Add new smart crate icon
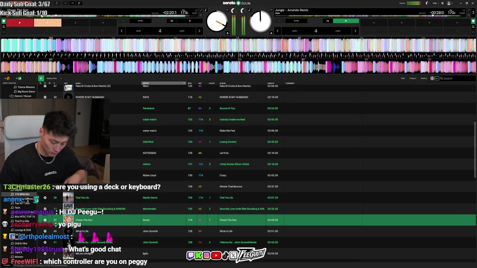Viewport: 477px width, 268px height. pyautogui.click(x=19, y=79)
